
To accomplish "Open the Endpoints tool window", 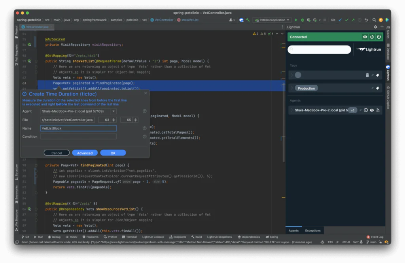I will click(178, 237).
